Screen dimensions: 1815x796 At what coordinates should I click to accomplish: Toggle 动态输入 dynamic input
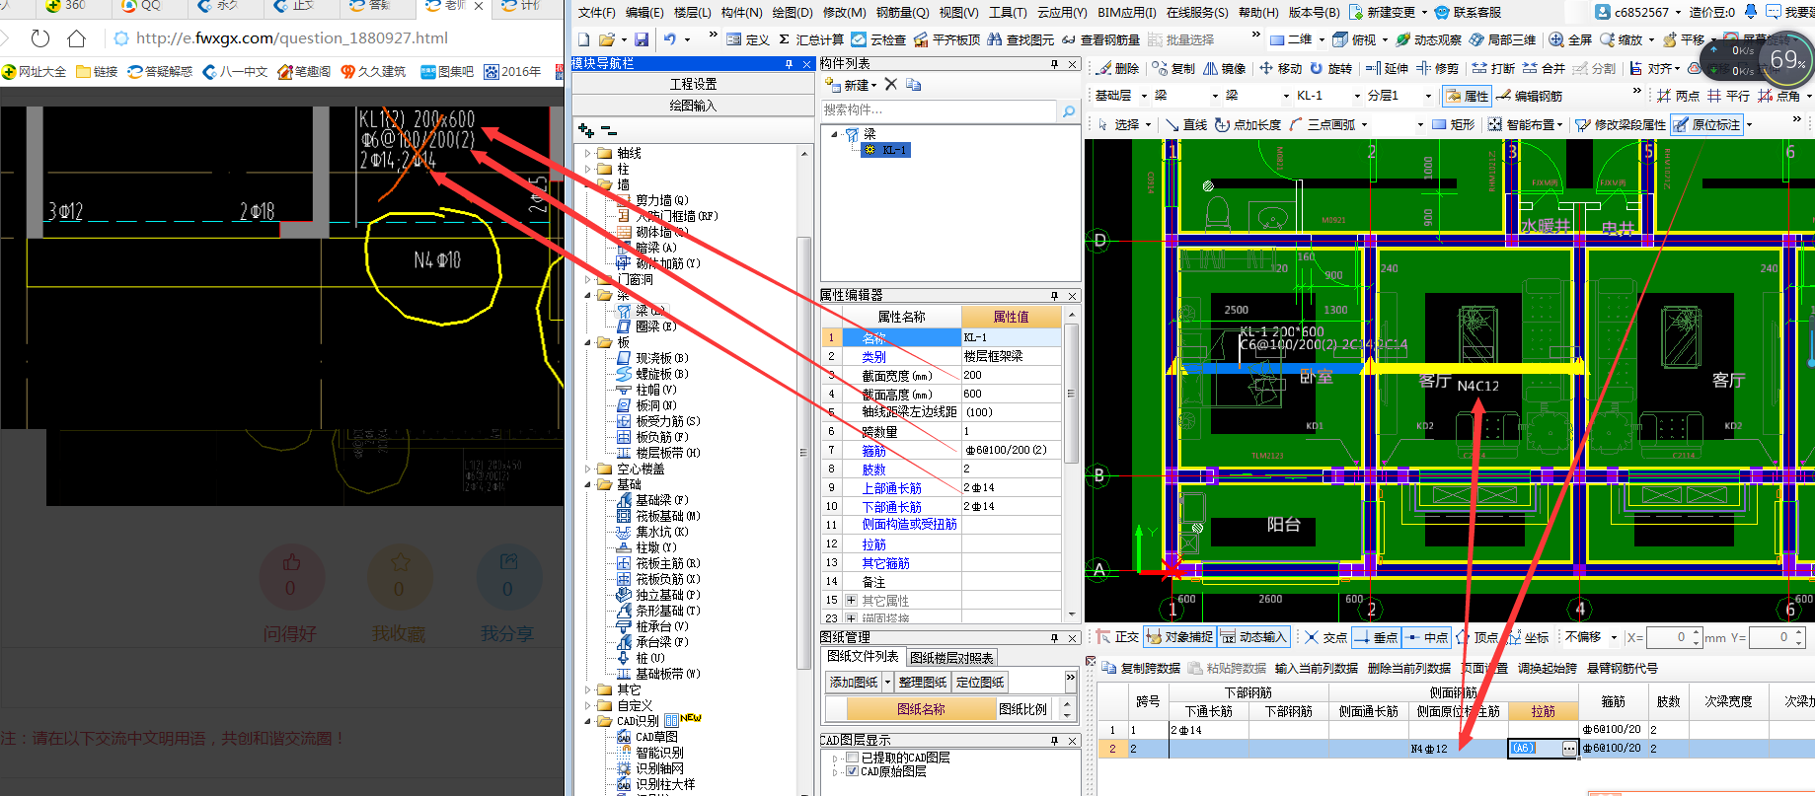point(1253,637)
